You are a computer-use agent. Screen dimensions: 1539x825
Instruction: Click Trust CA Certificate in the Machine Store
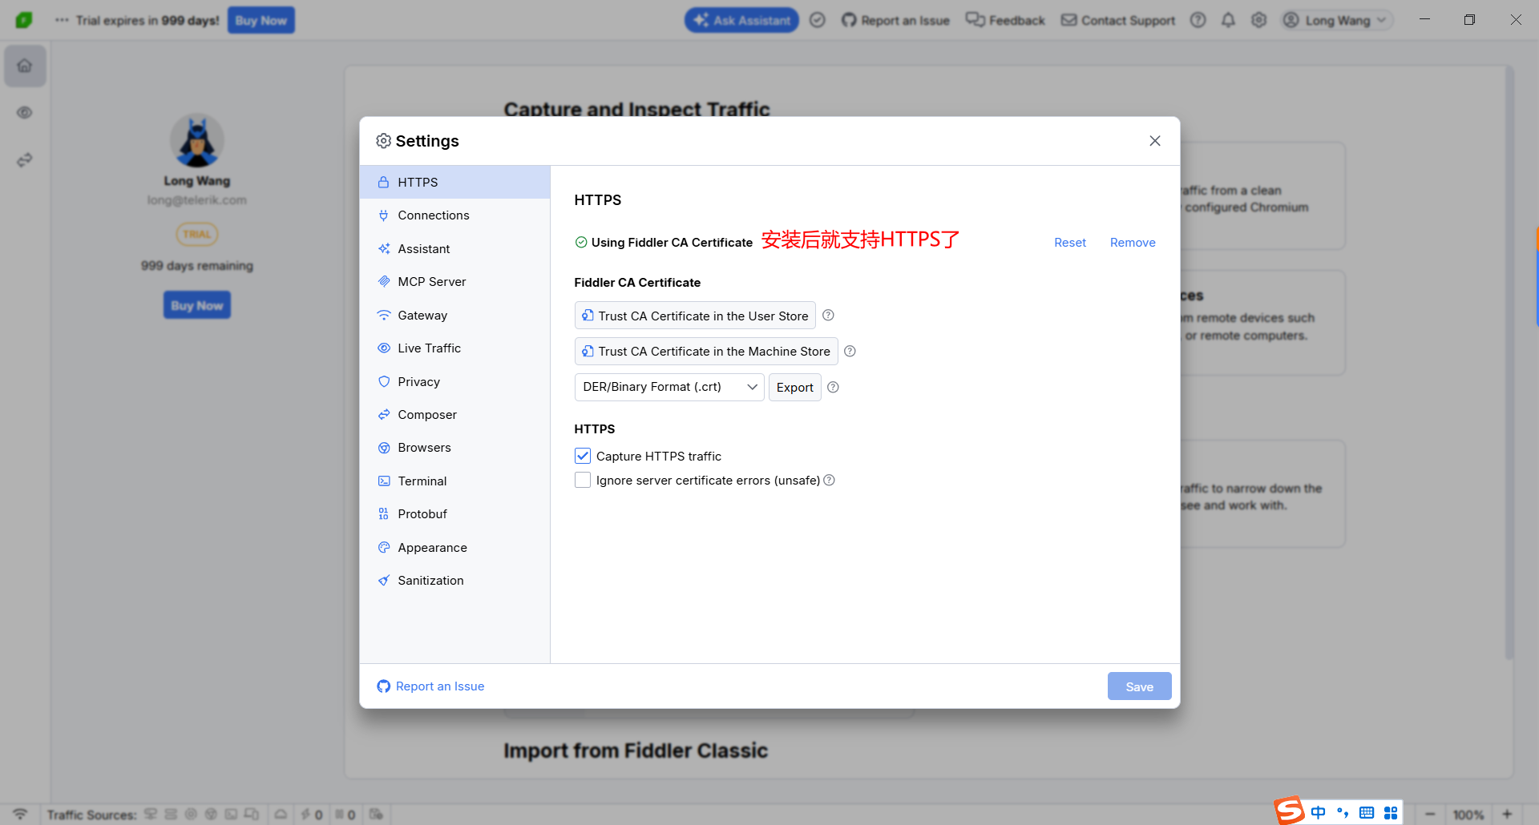coord(705,352)
